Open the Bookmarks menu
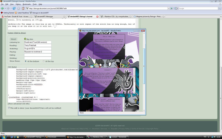Screen dimensions: 222x139 [27, 4]
